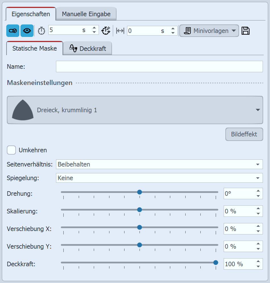The image size is (270, 283).
Task: Select the Statische Maske tab
Action: [x=34, y=48]
